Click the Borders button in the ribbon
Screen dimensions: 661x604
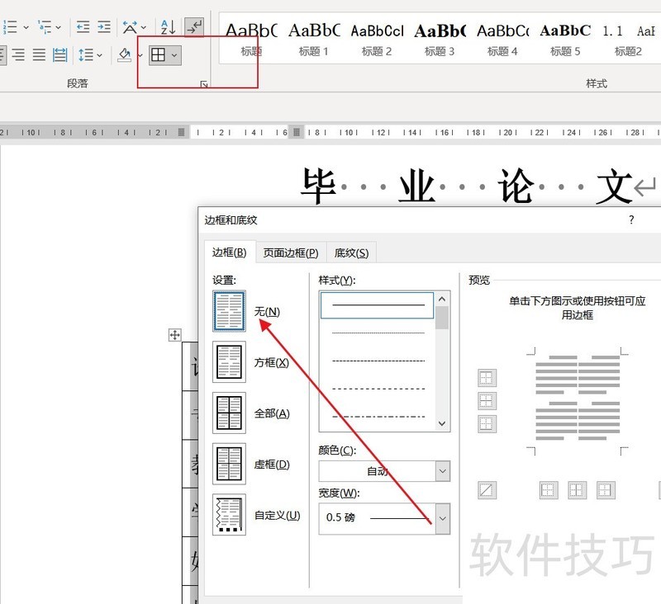pyautogui.click(x=158, y=55)
